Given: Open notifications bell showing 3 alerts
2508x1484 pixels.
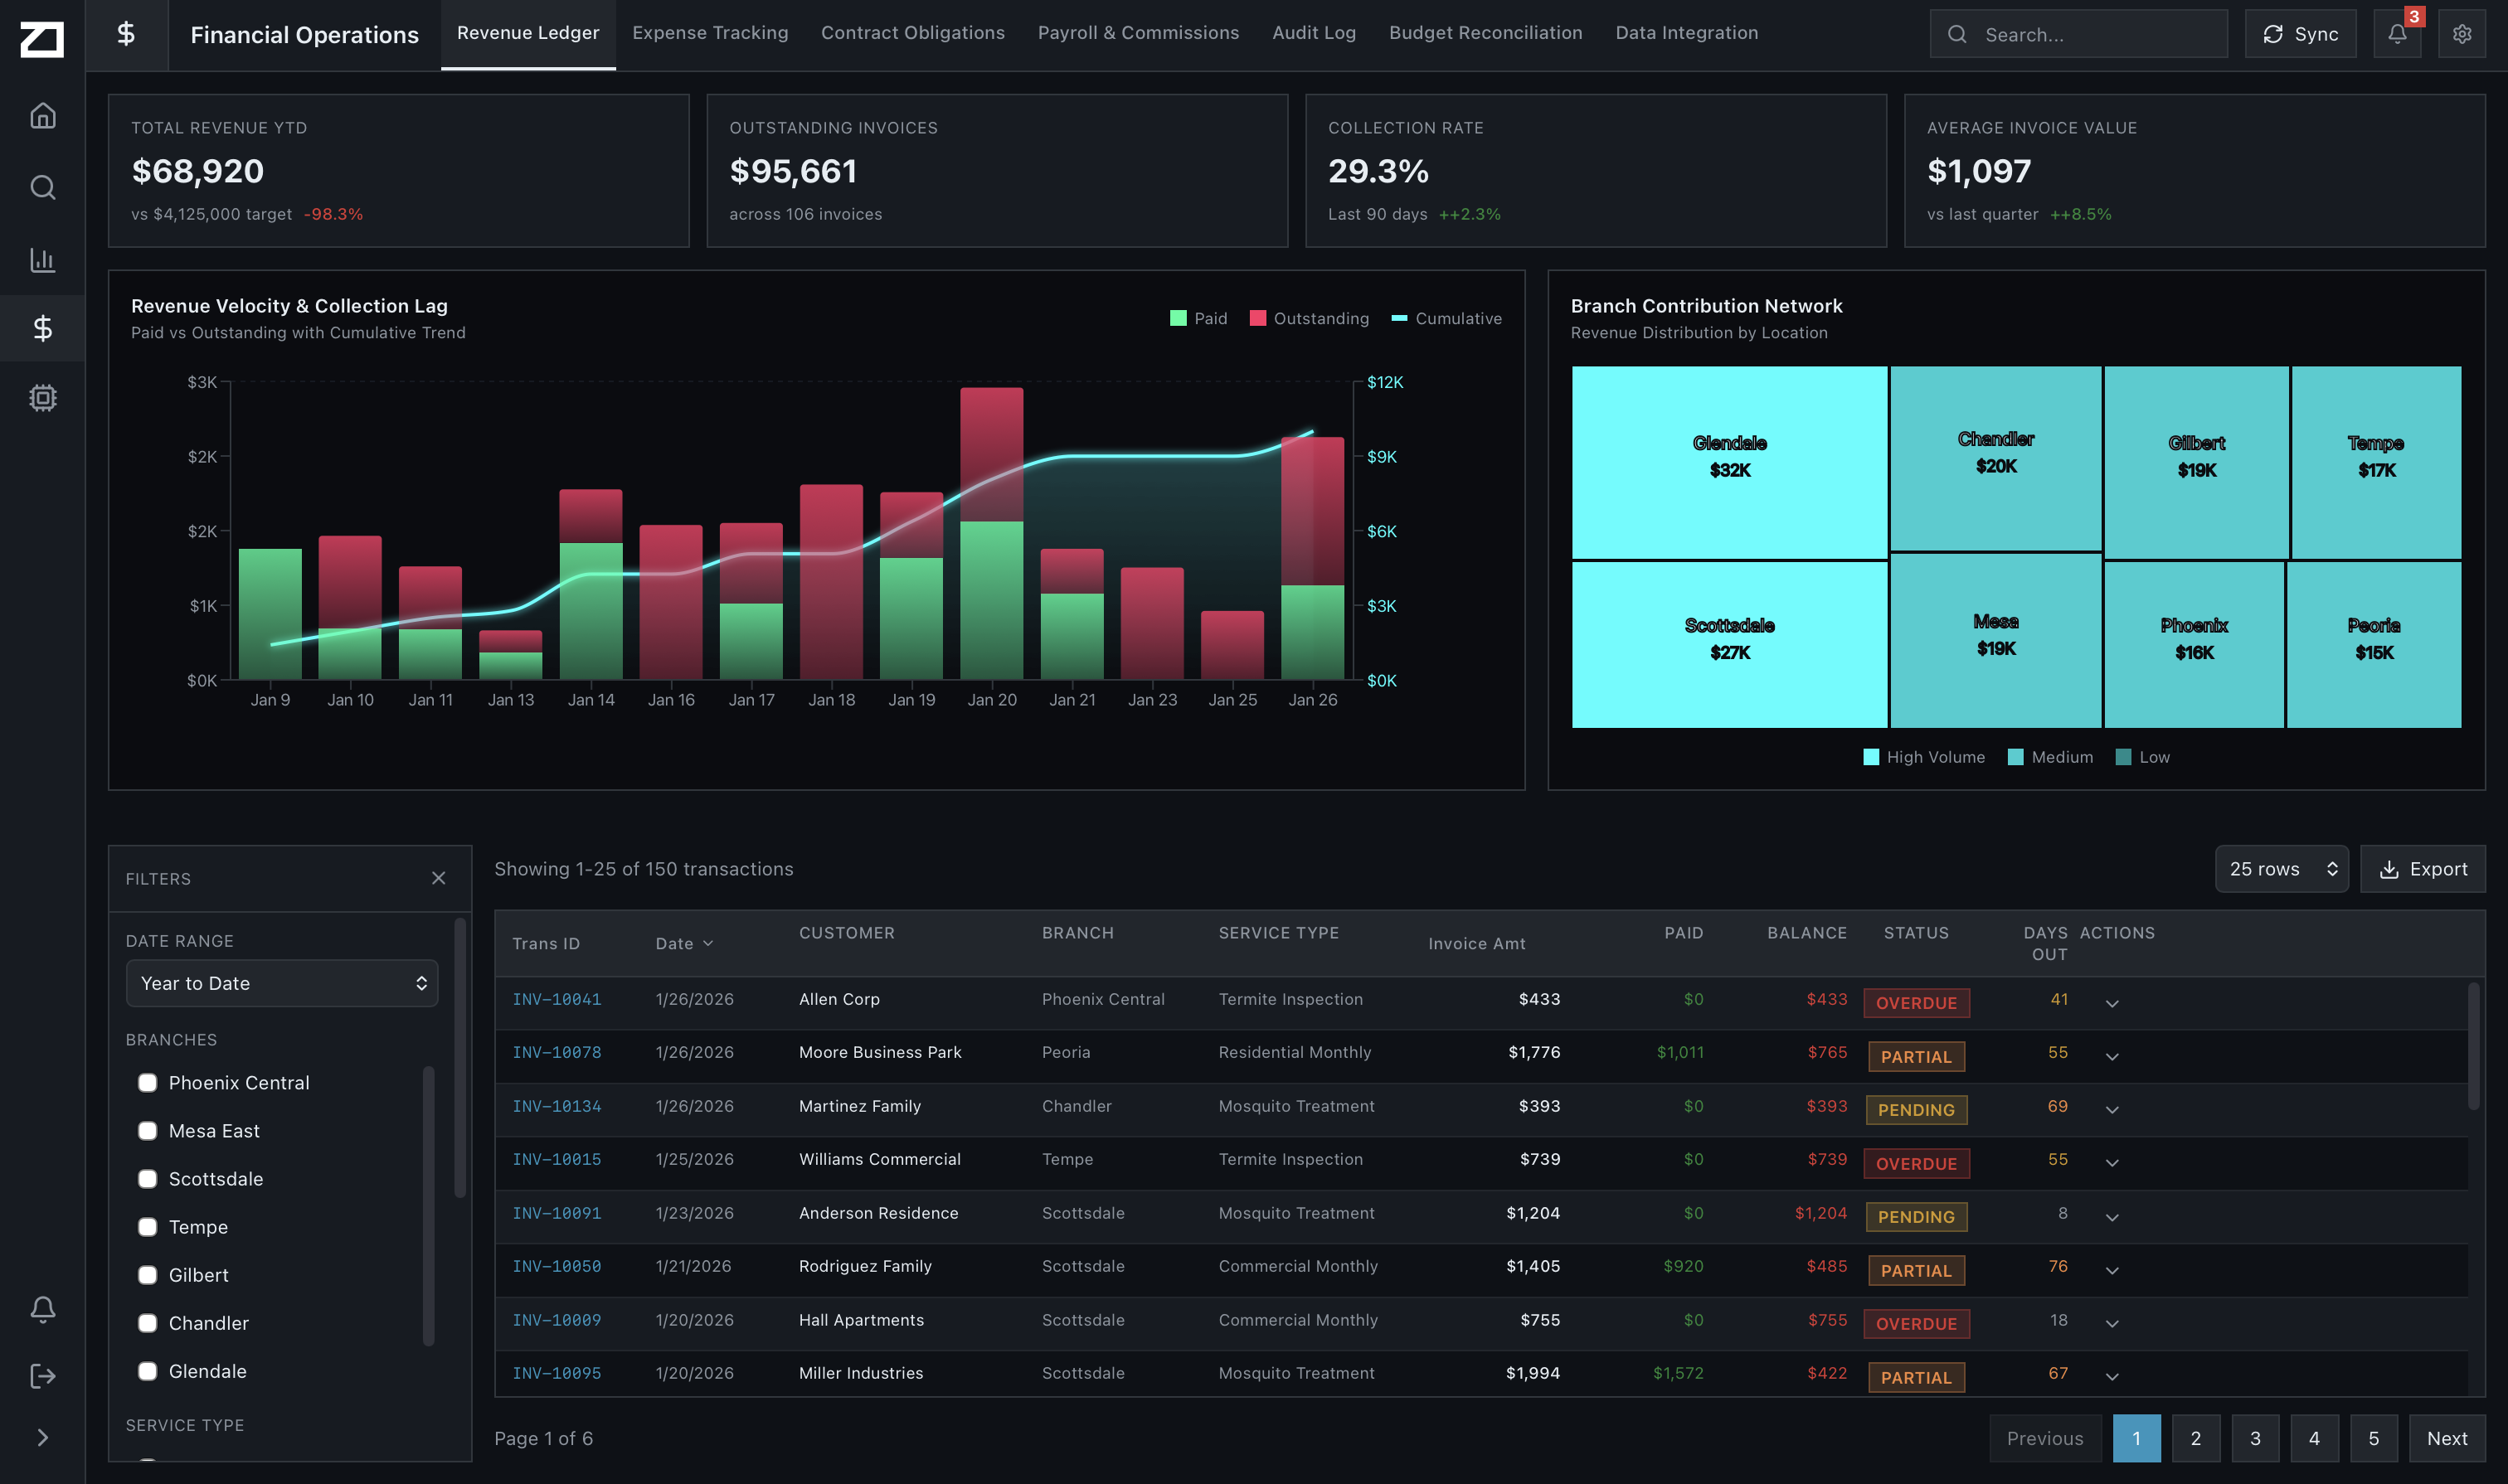Looking at the screenshot, I should click(x=2397, y=33).
